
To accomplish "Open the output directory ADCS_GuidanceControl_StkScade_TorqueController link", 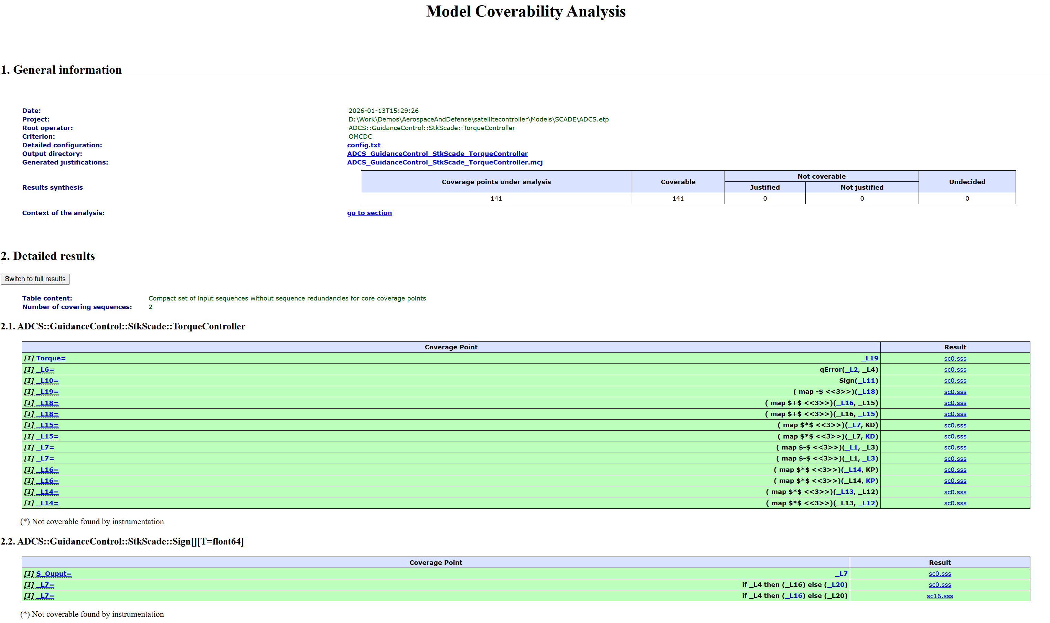I will coord(437,154).
